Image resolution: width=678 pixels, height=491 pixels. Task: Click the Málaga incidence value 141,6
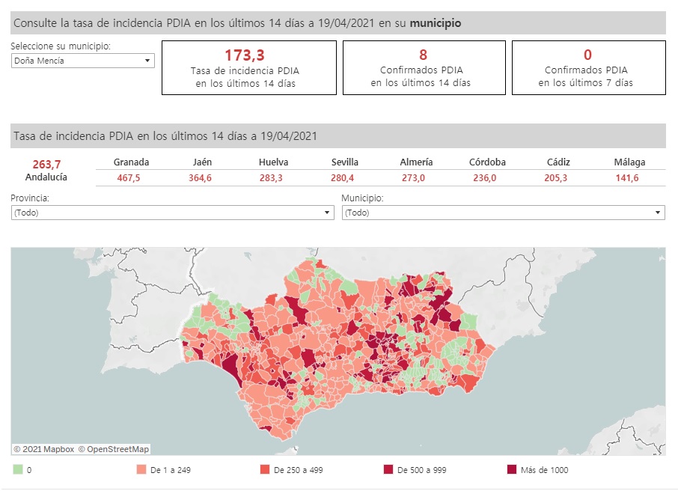tap(629, 178)
